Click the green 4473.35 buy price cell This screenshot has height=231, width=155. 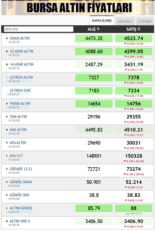[x=94, y=39]
